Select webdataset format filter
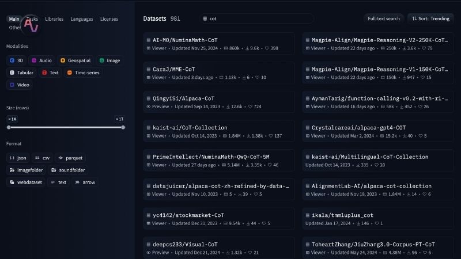The height and width of the screenshot is (259, 461). coord(26,182)
